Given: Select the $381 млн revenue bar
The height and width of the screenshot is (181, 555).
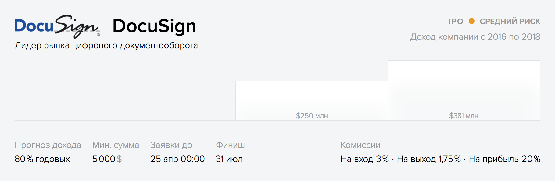Looking at the screenshot, I should click(x=464, y=90).
